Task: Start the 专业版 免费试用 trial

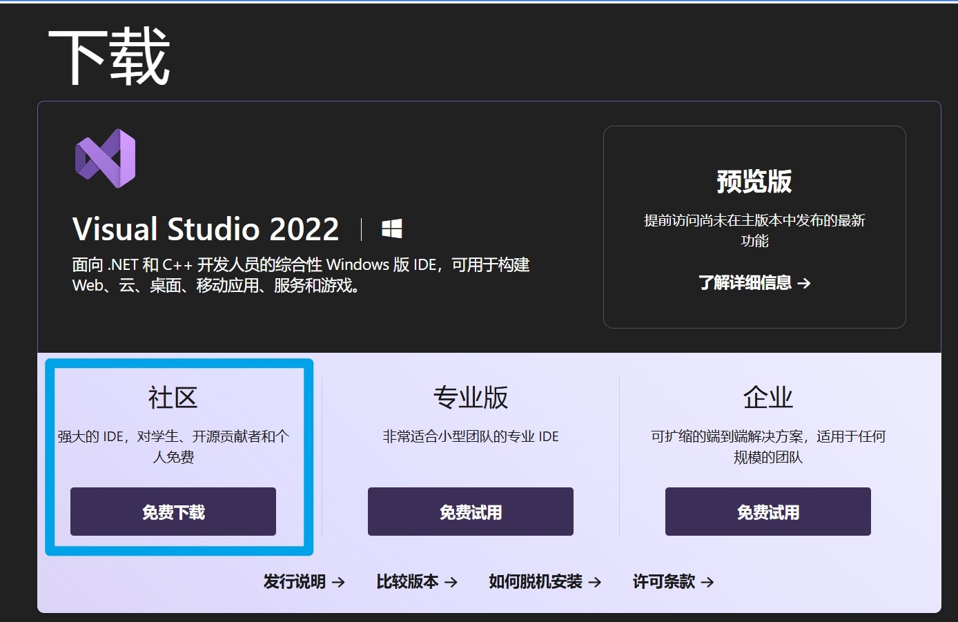Action: (471, 512)
